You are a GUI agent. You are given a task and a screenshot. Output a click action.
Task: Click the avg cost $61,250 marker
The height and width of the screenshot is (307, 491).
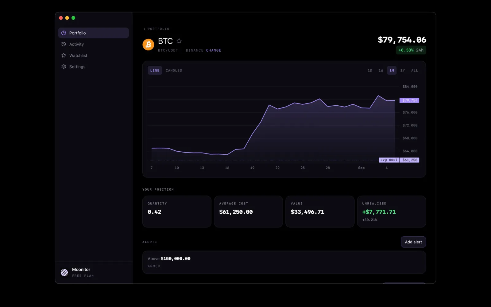coord(399,160)
